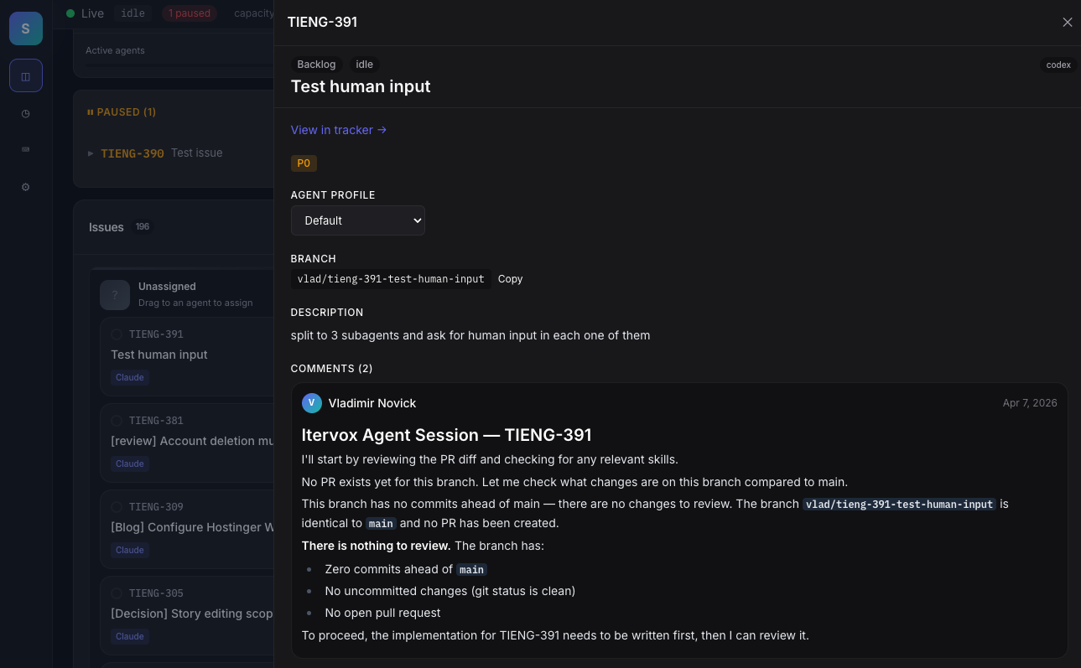Expand the paused TIENG-390 test issue
This screenshot has height=668, width=1081.
click(x=91, y=153)
